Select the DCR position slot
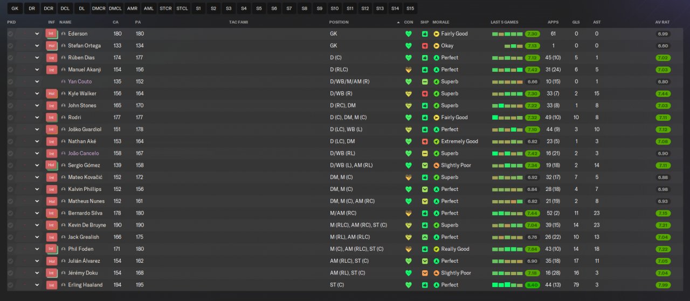Image resolution: width=690 pixels, height=301 pixels. 49,8
